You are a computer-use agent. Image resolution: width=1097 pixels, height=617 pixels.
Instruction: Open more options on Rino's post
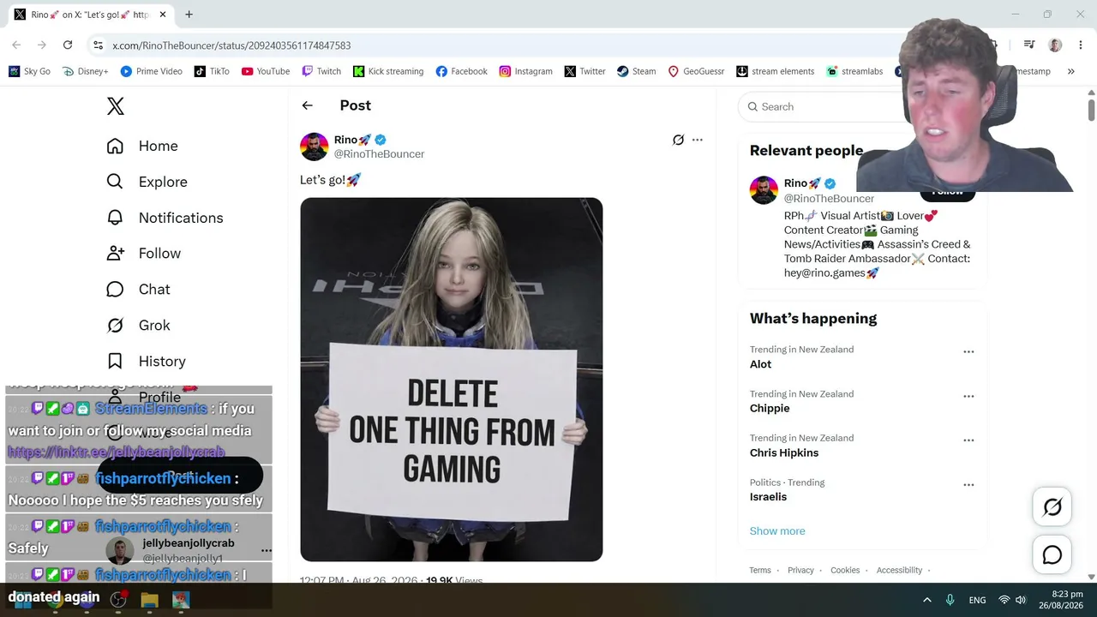[x=697, y=140]
